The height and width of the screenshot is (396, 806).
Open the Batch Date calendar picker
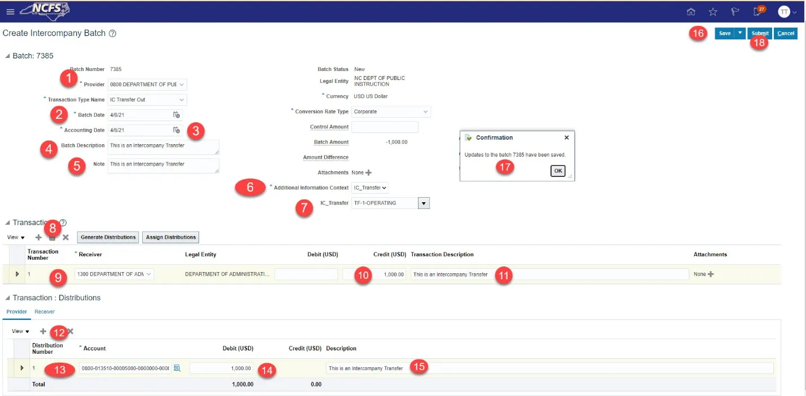click(x=177, y=115)
